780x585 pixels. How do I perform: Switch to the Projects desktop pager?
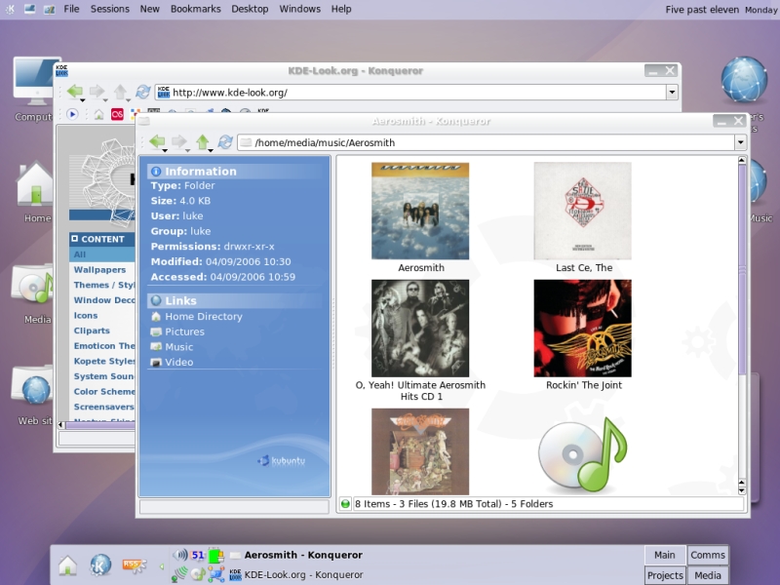[x=665, y=575]
